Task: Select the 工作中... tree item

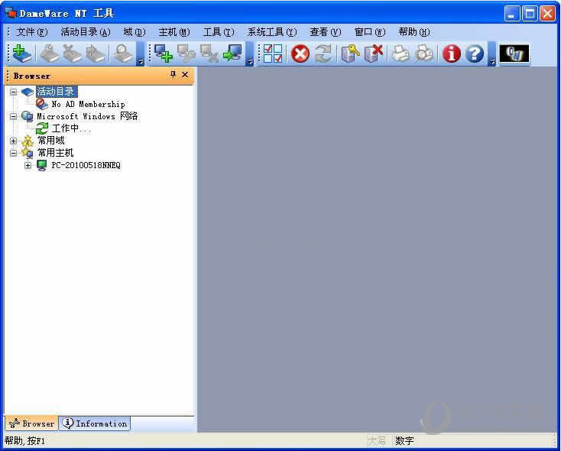Action: click(x=71, y=128)
